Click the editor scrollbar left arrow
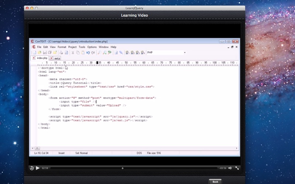295x184 pixels. tap(32, 148)
